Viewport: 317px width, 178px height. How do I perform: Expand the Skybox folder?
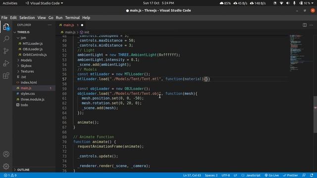(26, 66)
